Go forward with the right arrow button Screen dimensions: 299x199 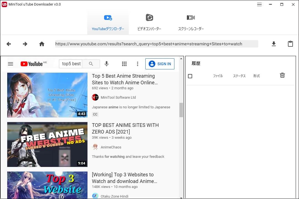pos(25,44)
